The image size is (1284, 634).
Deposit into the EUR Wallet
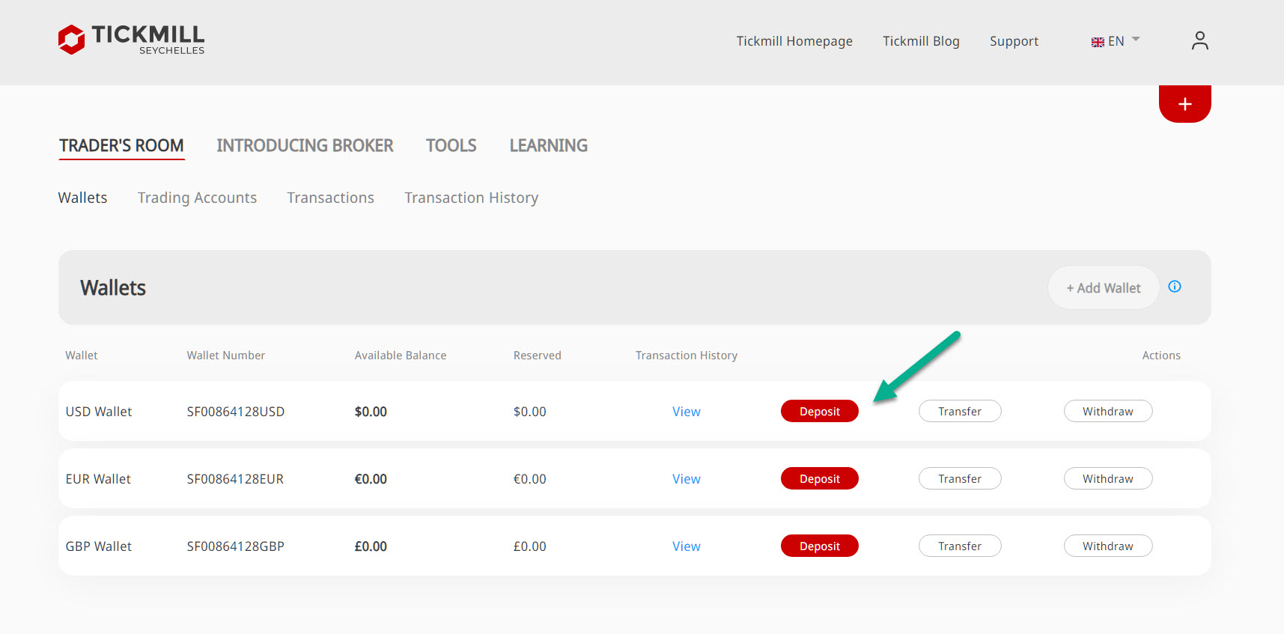click(820, 478)
